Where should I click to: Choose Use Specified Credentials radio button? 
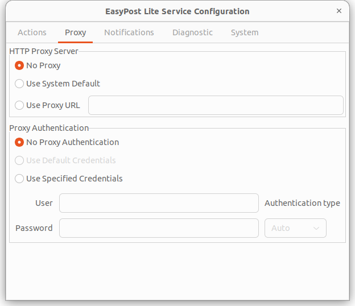click(x=19, y=179)
